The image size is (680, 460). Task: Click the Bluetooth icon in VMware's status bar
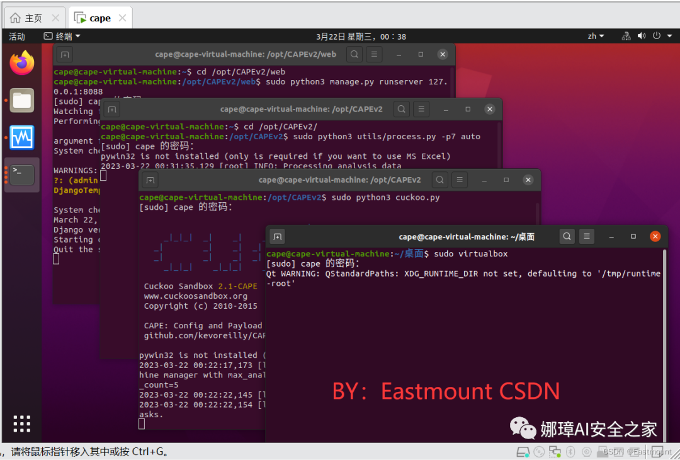click(x=570, y=452)
